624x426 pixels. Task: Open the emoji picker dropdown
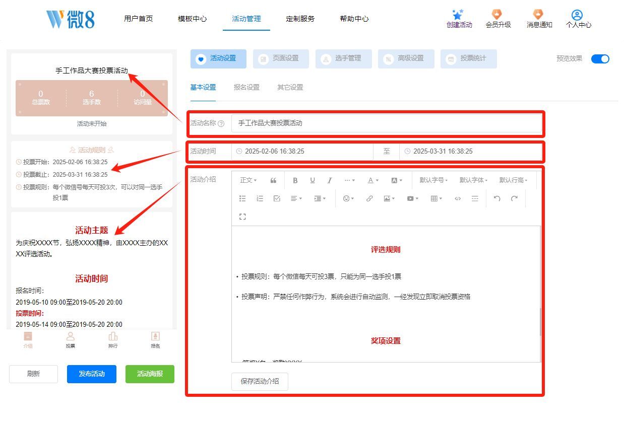click(348, 199)
